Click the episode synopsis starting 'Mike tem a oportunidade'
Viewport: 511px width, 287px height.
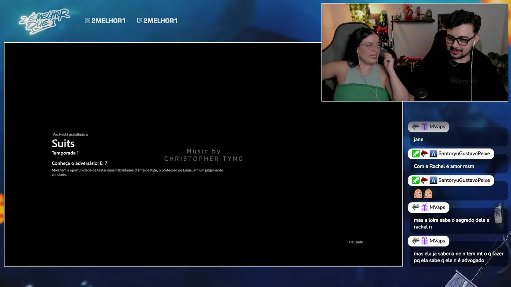(137, 172)
